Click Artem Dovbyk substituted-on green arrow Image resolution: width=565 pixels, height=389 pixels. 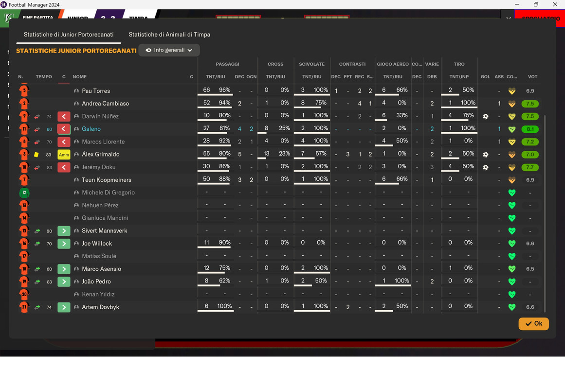(x=64, y=307)
